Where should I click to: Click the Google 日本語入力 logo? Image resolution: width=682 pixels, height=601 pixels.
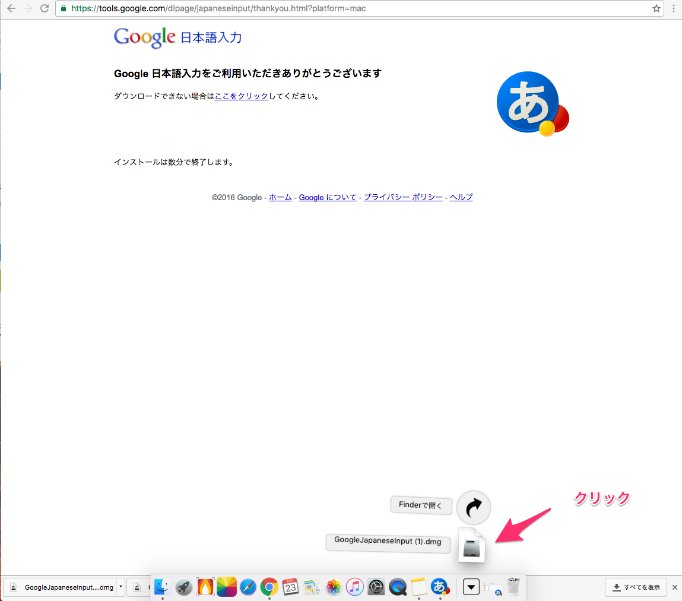tap(177, 37)
